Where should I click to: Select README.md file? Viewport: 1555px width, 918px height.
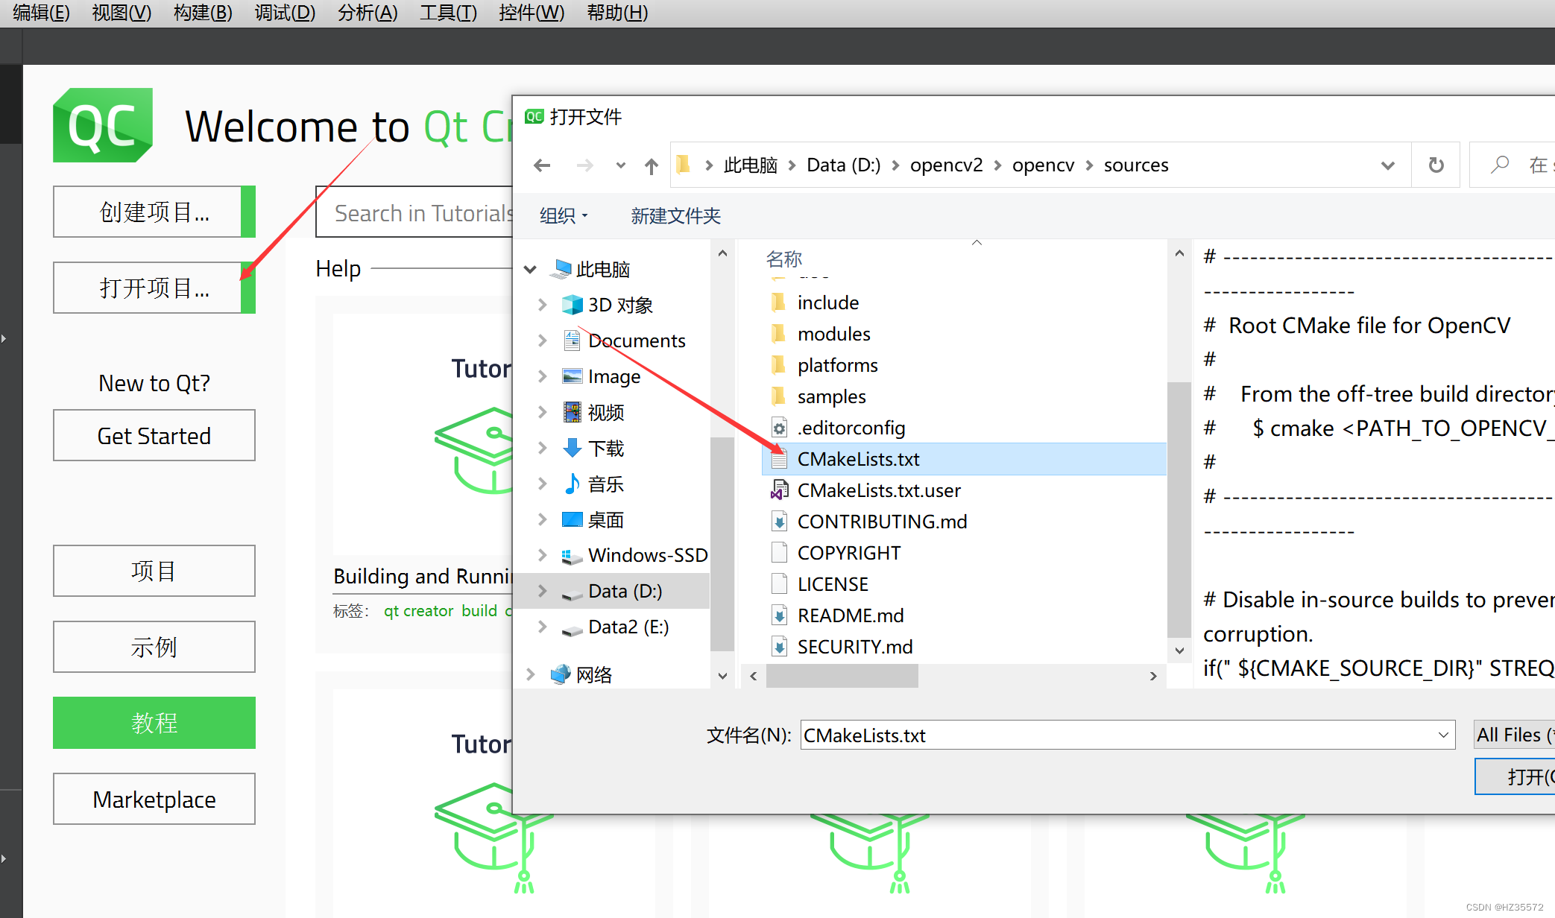pos(850,615)
